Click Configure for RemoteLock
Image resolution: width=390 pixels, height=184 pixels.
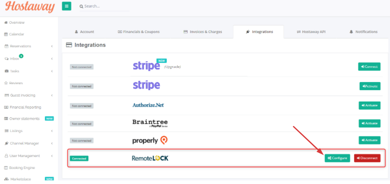[337, 158]
